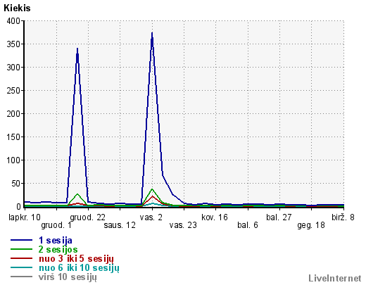Click the 'vas. 2' x-axis date label

coord(151,217)
